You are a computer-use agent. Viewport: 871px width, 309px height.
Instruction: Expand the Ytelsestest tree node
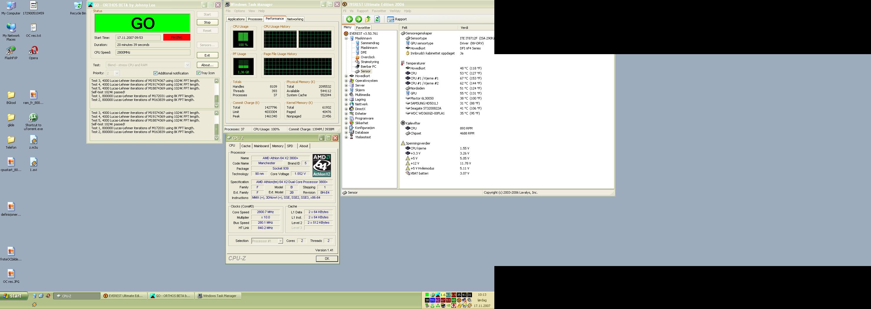[346, 137]
